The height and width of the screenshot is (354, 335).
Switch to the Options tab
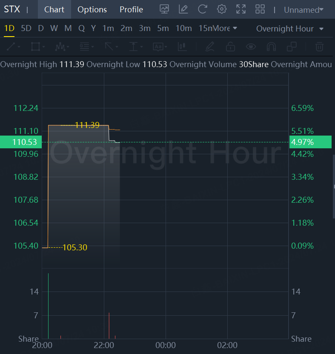click(x=92, y=9)
